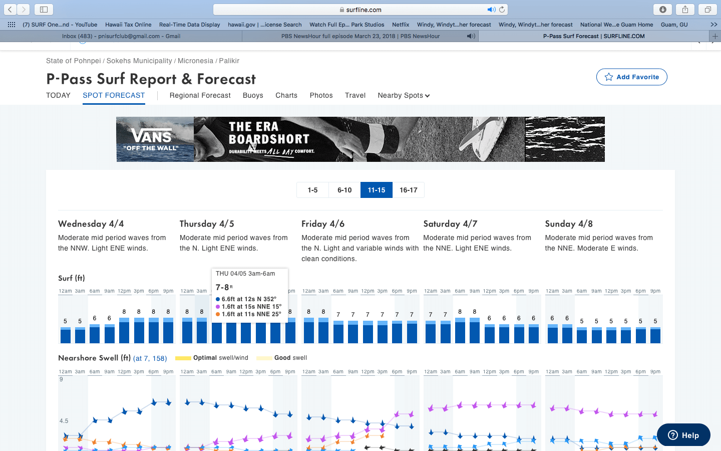
Task: Click Wednesday 4/4 12am surf bar
Action: 66,335
